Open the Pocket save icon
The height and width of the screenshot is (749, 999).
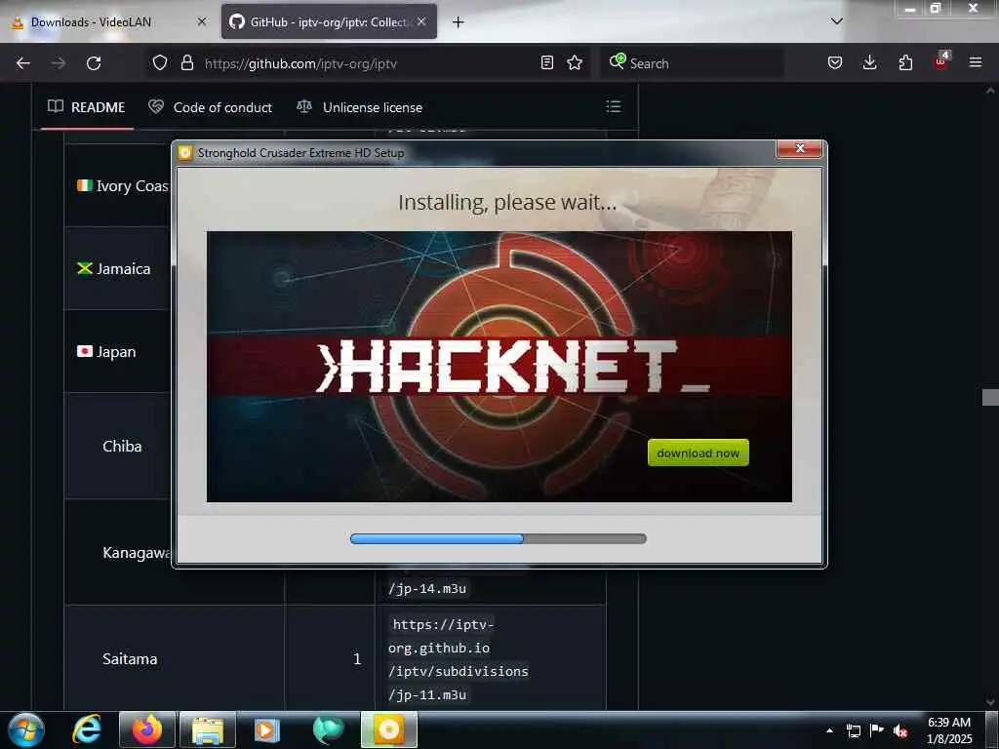835,62
